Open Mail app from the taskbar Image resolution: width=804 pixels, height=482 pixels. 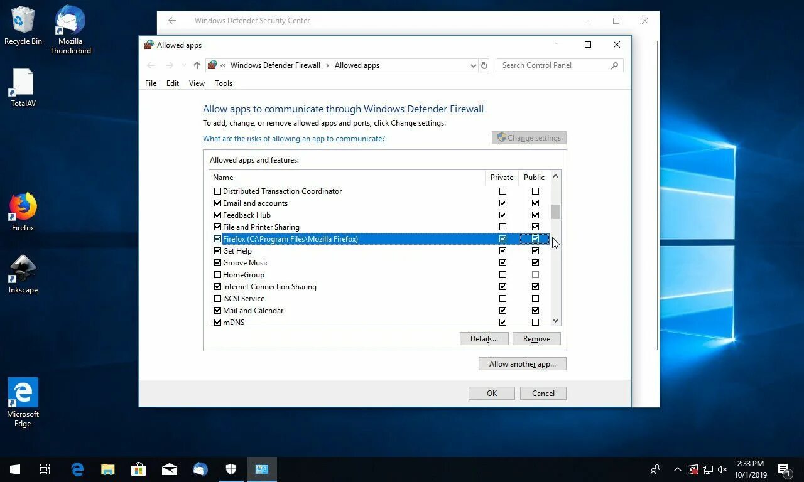(169, 469)
